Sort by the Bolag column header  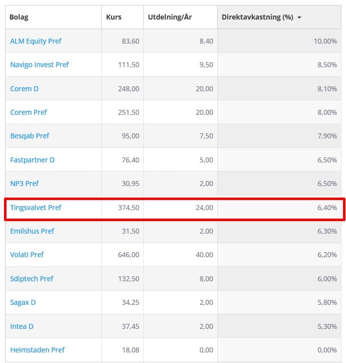(x=19, y=17)
